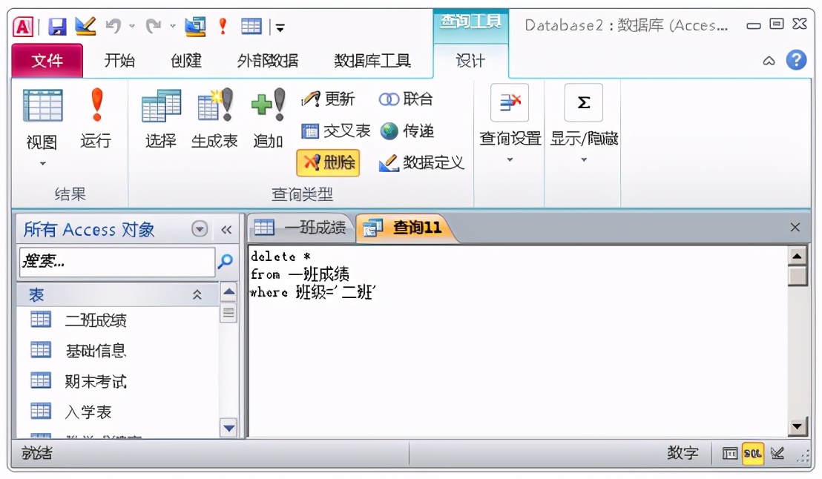Switch to the 一班成绩 document tab

pos(300,228)
